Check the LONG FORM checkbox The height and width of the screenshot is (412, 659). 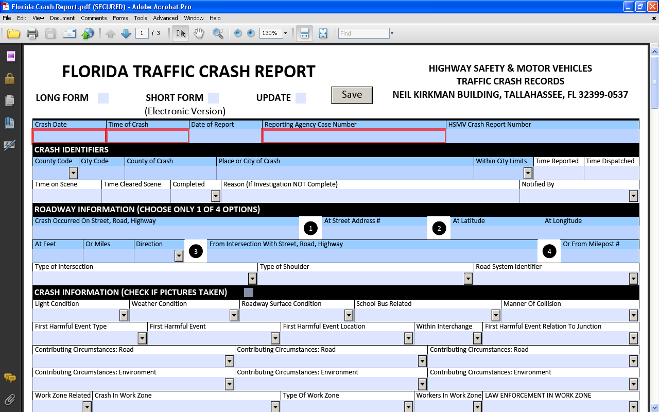point(103,98)
